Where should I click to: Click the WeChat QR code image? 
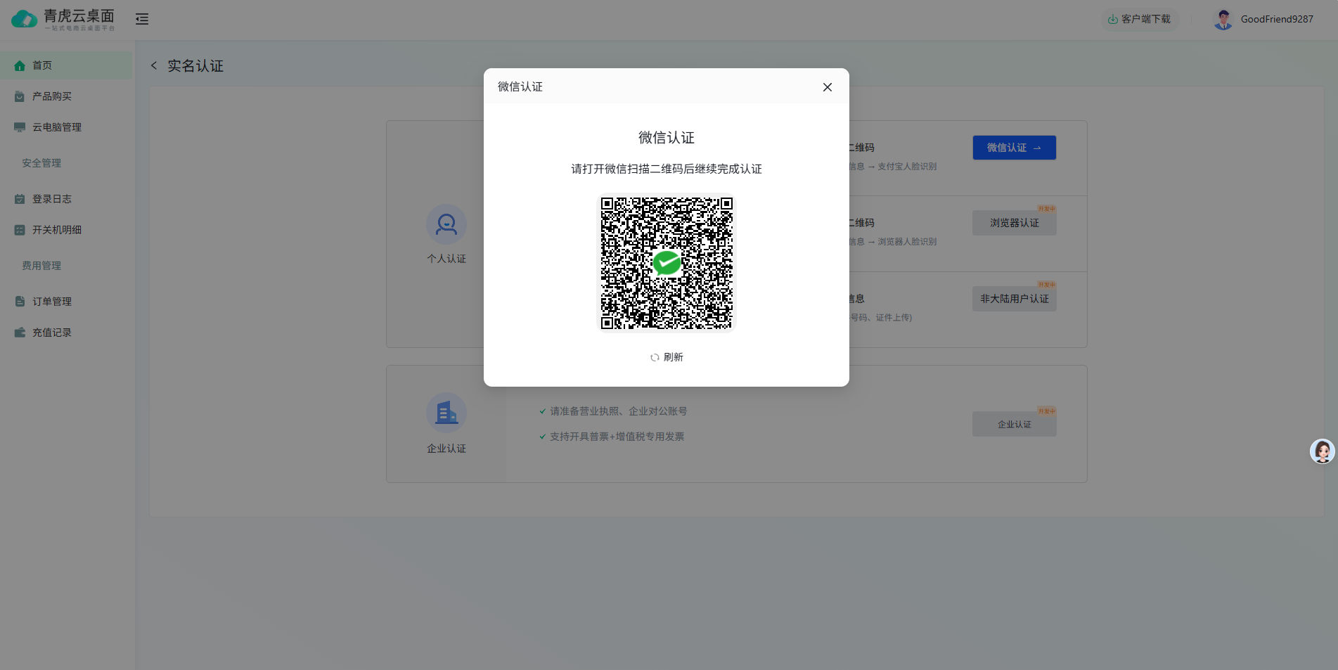point(667,263)
